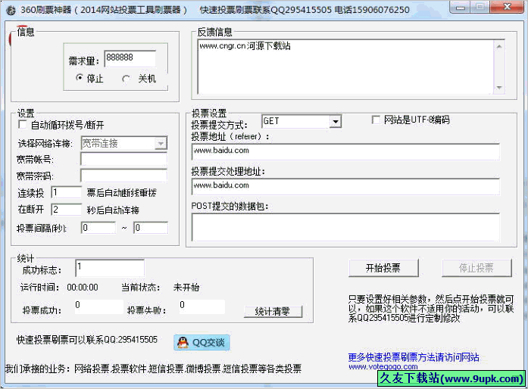The width and height of the screenshot is (528, 389).
Task: Click the 投票间隔 maximum field
Action: point(151,228)
